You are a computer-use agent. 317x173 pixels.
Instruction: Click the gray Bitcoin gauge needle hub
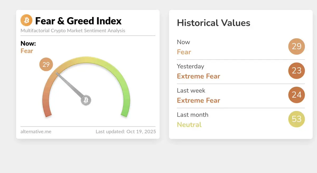(86, 100)
